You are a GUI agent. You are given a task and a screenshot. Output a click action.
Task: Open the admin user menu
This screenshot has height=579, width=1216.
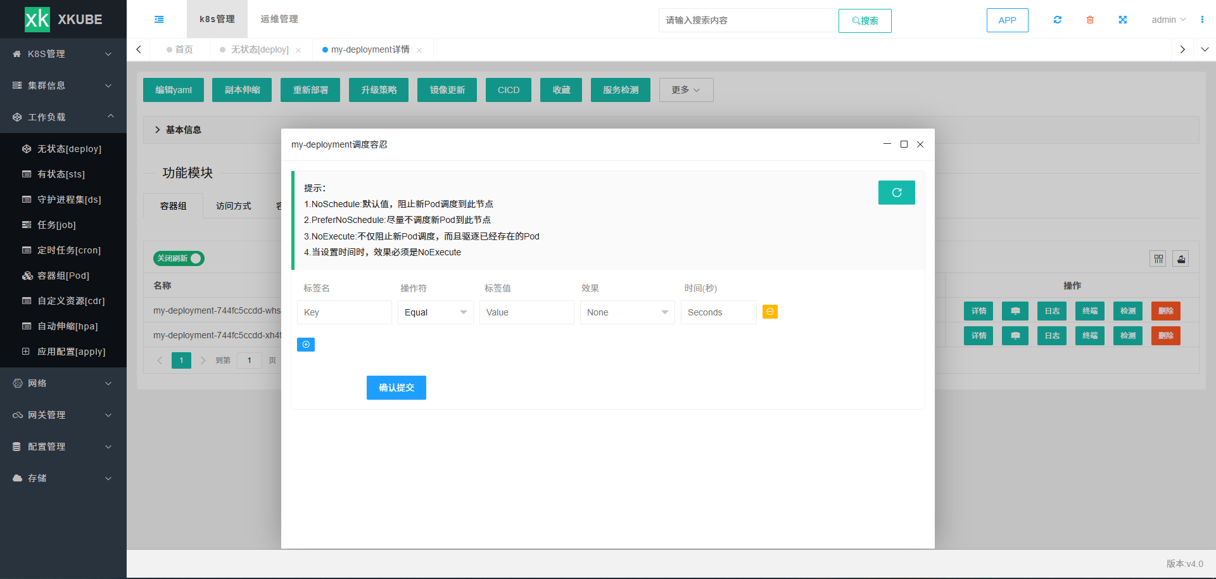(x=1168, y=20)
